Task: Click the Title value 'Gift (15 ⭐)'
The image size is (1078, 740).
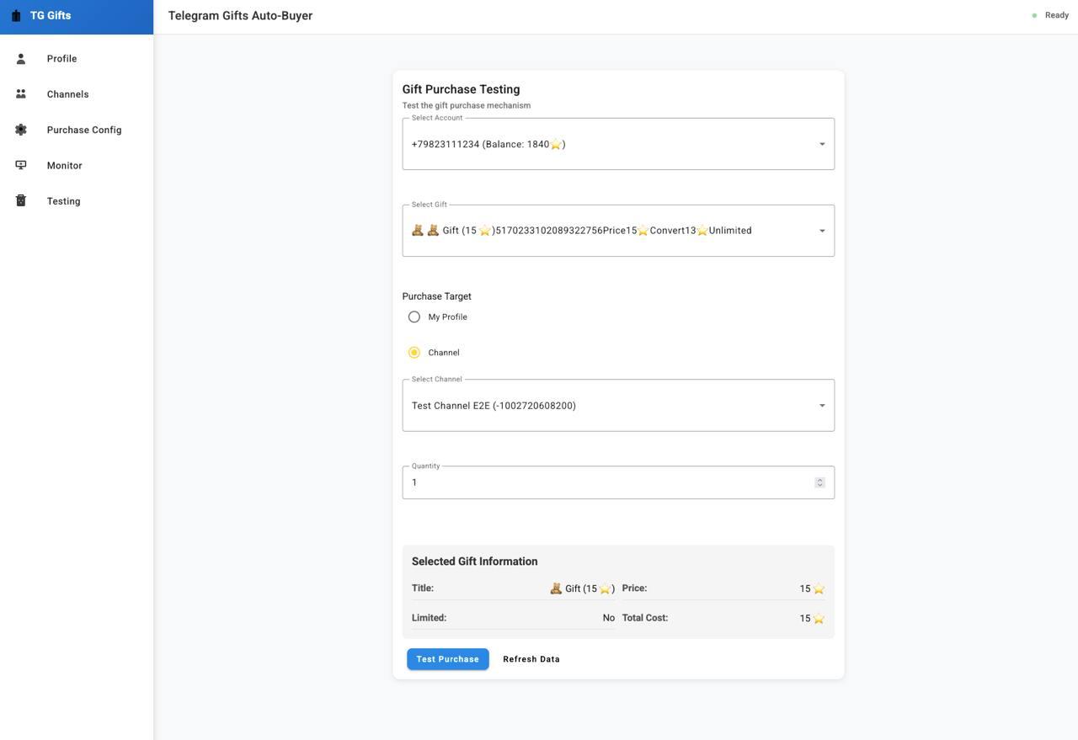Action: [x=582, y=588]
